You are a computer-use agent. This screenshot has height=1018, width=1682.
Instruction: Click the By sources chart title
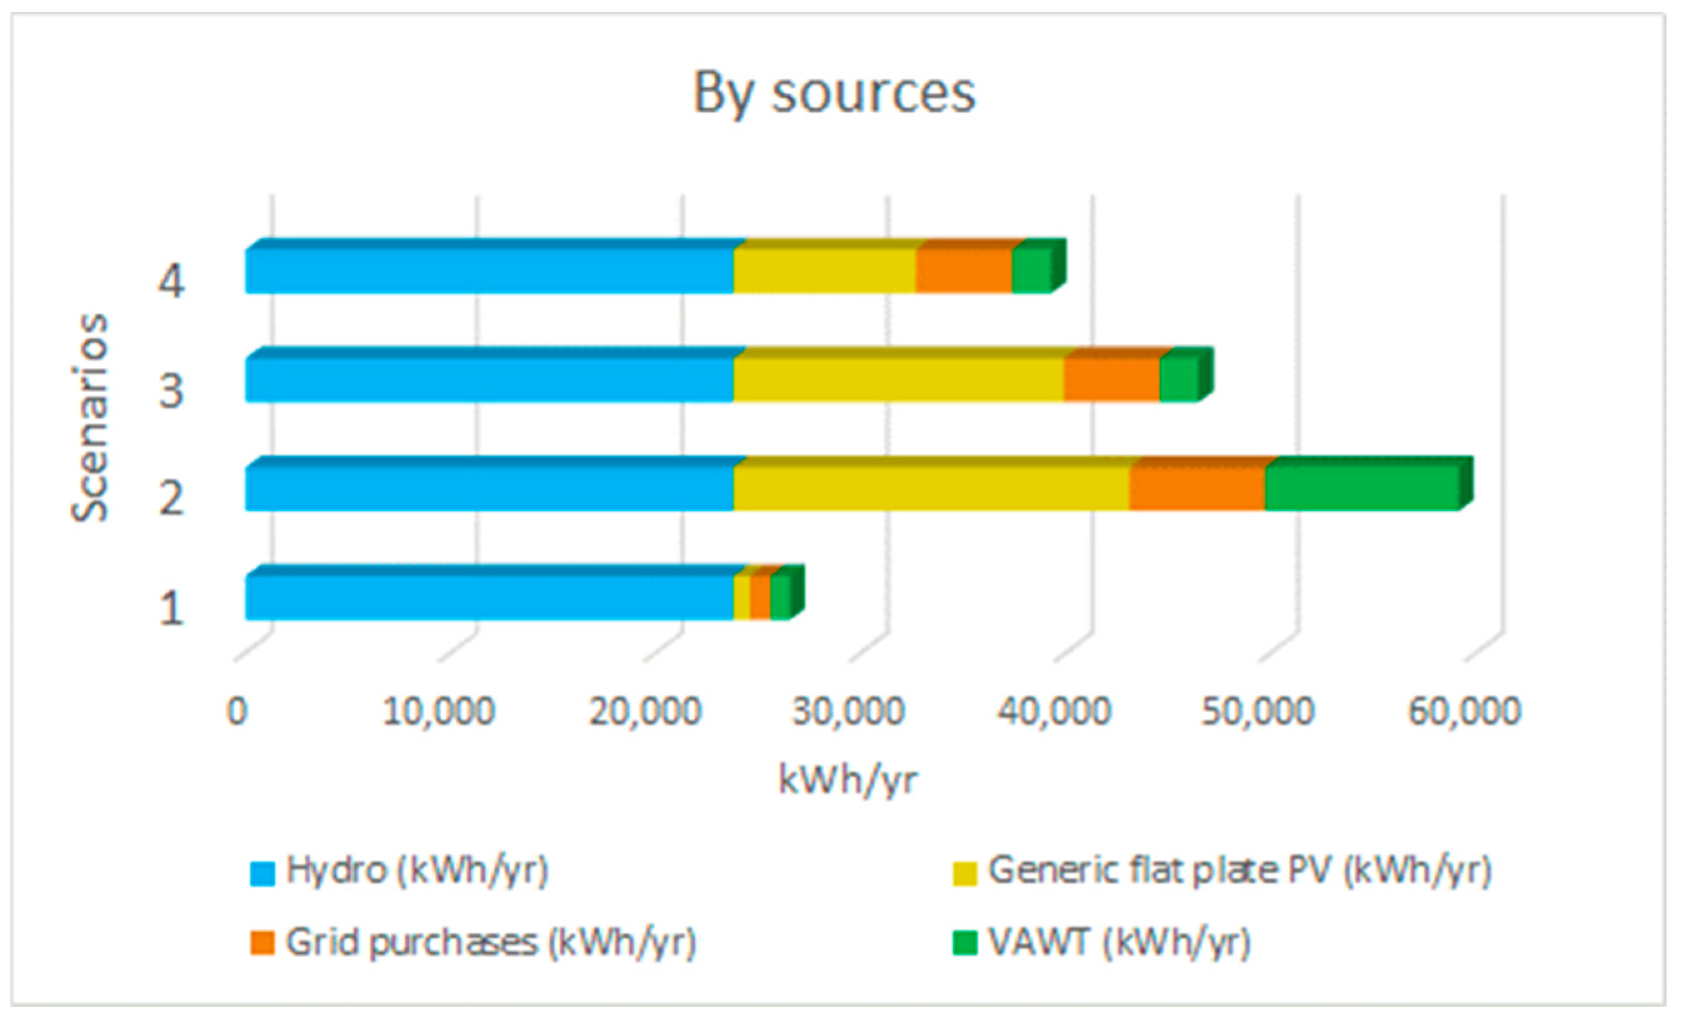pyautogui.click(x=834, y=94)
